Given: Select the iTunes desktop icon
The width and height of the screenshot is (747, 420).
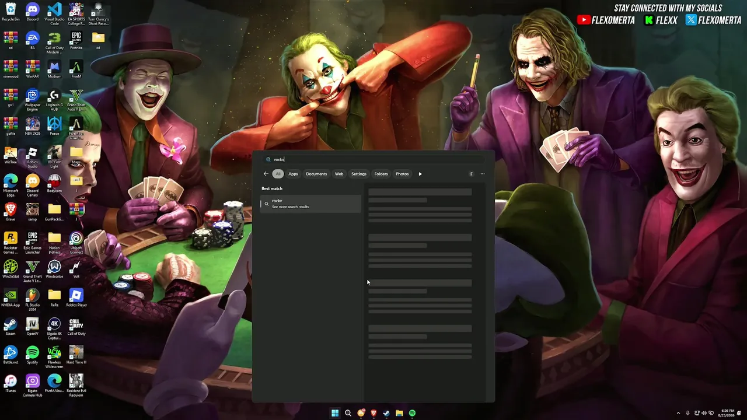Looking at the screenshot, I should click(11, 383).
